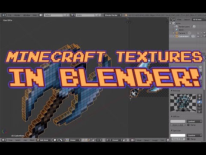The height and width of the screenshot is (155, 206).
Task: Click the Outliner editor type icon
Action: click(x=173, y=19)
